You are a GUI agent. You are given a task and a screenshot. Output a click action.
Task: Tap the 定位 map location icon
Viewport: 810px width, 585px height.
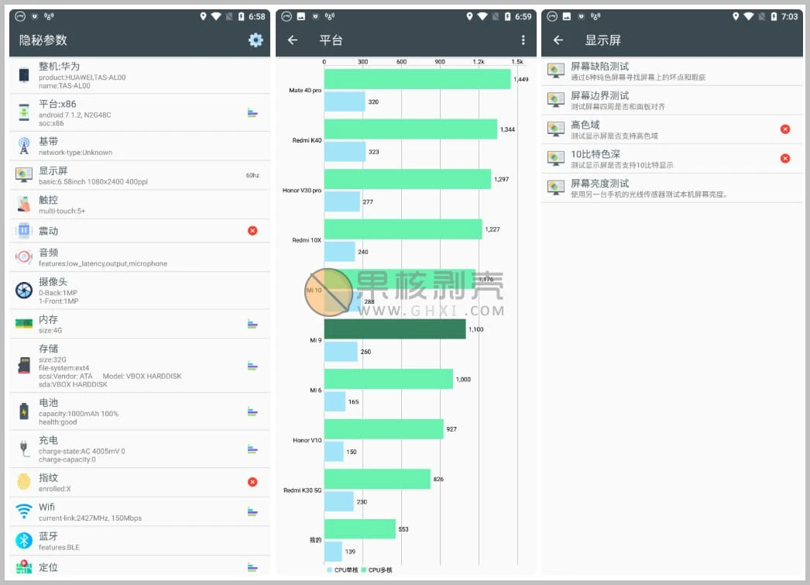tap(24, 567)
